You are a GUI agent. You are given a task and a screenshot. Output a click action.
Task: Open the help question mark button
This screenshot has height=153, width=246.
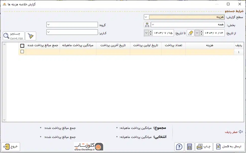coord(179,147)
